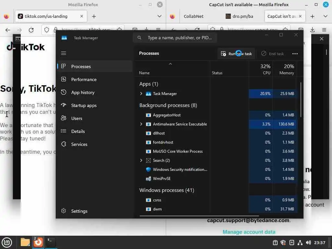The image size is (332, 249).
Task: Click the WmiPrvSE process icon
Action: 148,179
